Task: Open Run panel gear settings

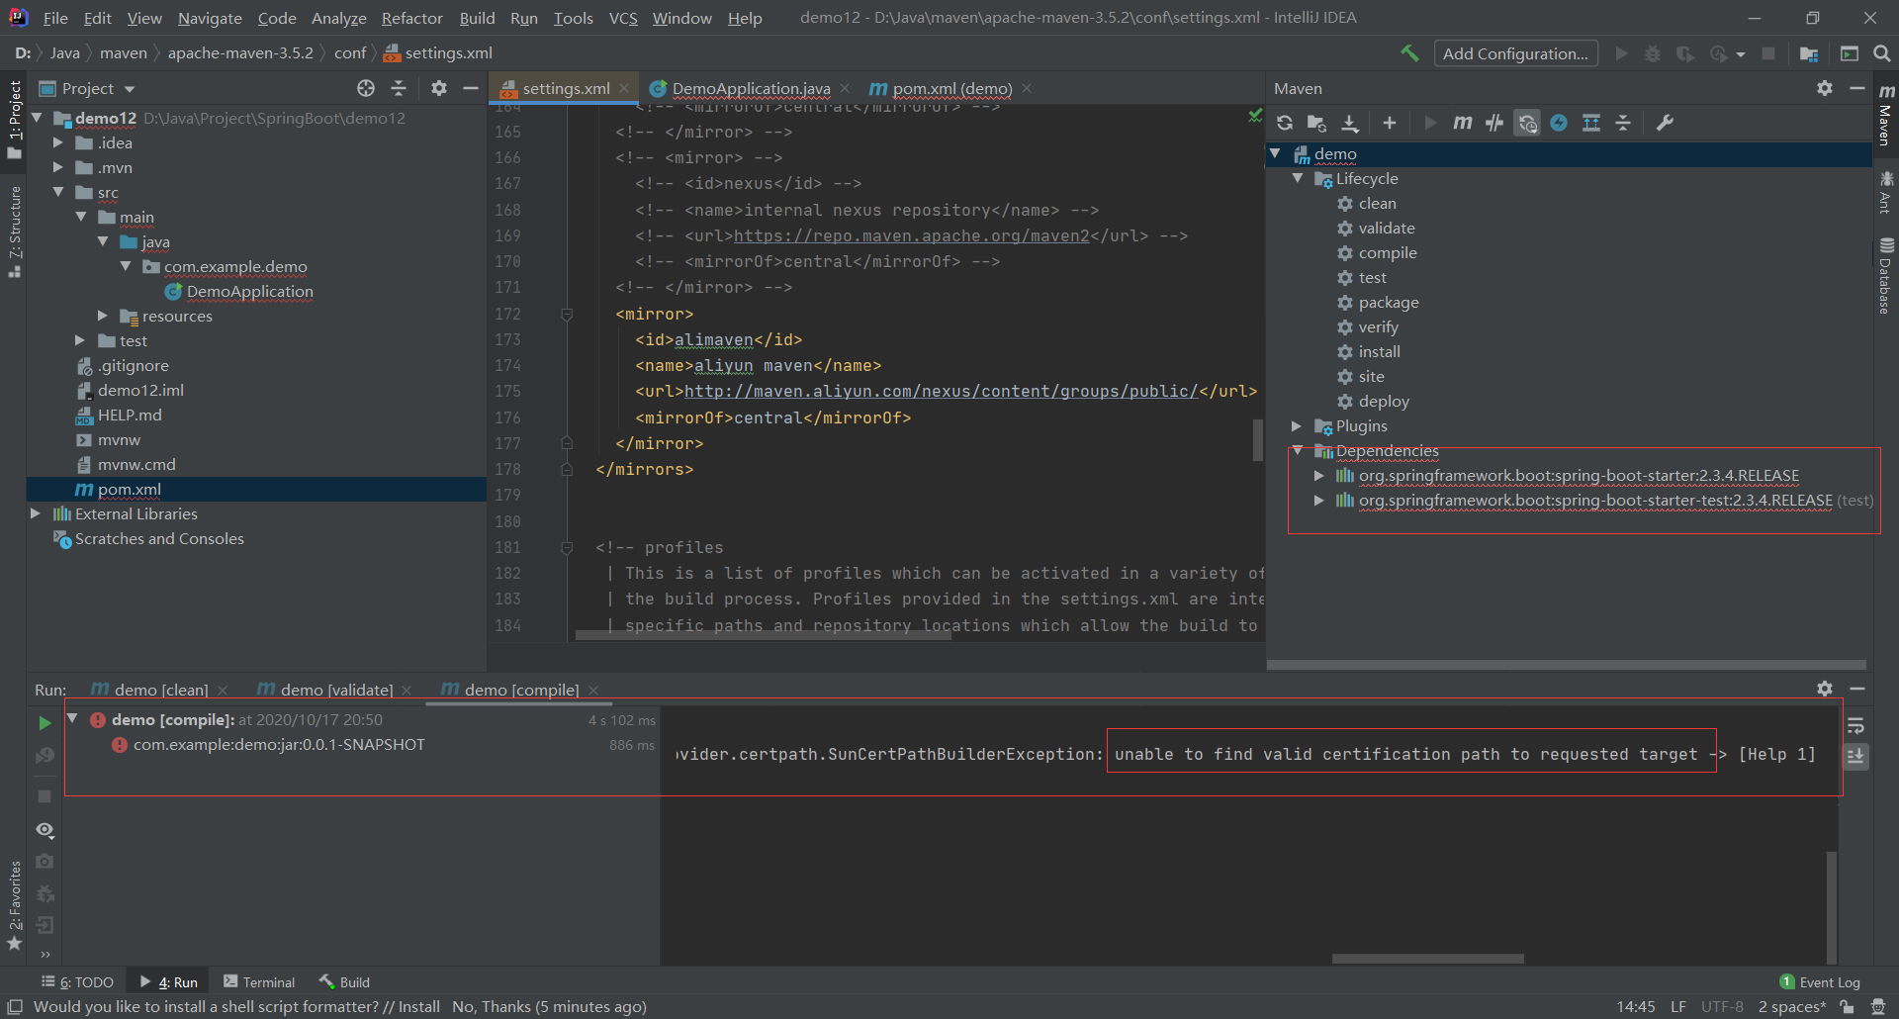Action: tap(1825, 689)
